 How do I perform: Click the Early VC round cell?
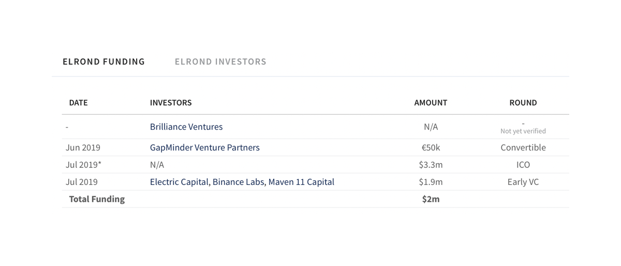pyautogui.click(x=523, y=182)
